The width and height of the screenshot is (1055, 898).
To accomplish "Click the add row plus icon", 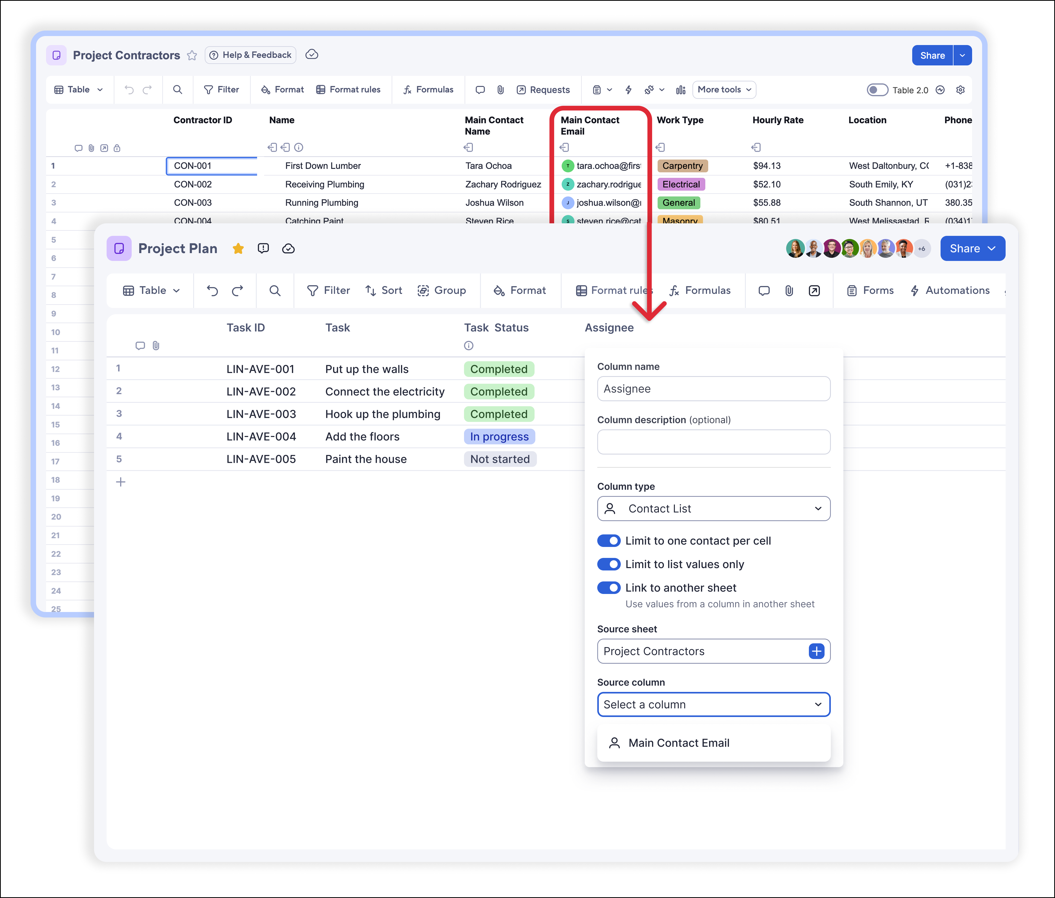I will (121, 482).
